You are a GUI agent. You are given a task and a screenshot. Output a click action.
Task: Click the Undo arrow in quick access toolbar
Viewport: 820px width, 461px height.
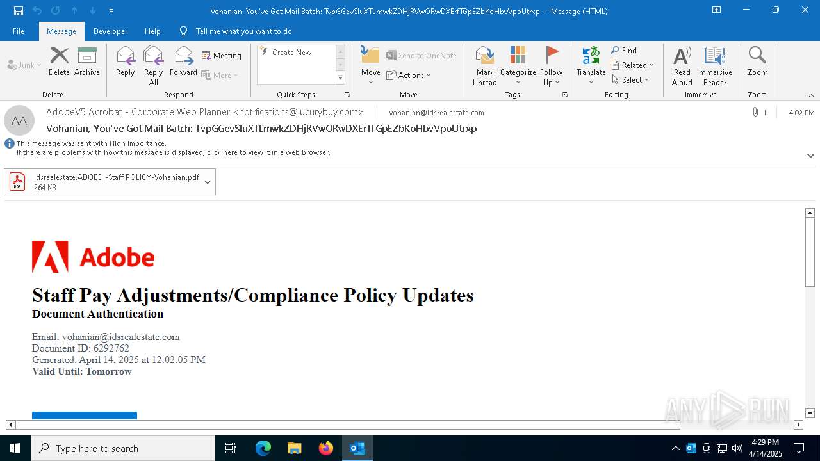37,11
